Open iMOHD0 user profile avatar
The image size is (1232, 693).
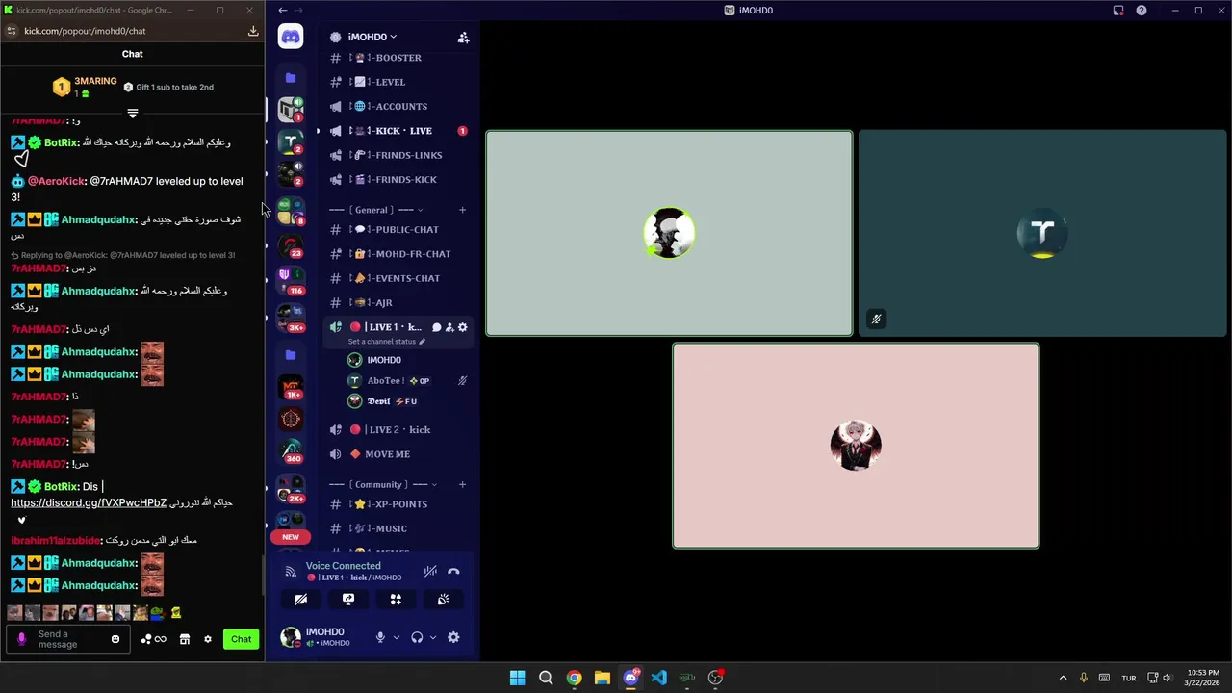coord(290,637)
